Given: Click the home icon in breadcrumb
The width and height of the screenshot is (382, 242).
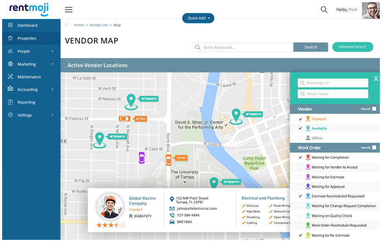Looking at the screenshot, I should [x=67, y=25].
